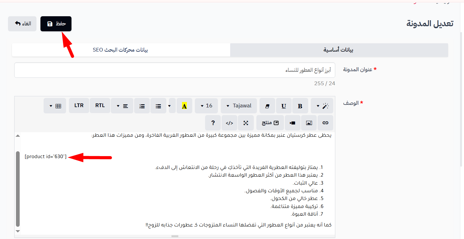
Task: Click the insert video icon
Action: [x=293, y=123]
